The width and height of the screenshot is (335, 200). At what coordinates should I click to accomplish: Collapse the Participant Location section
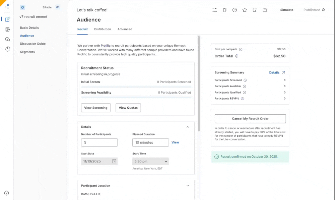pos(188,186)
